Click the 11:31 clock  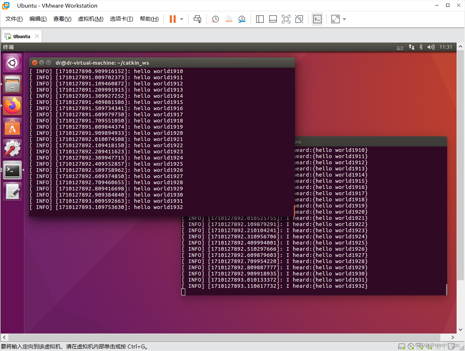pos(446,47)
